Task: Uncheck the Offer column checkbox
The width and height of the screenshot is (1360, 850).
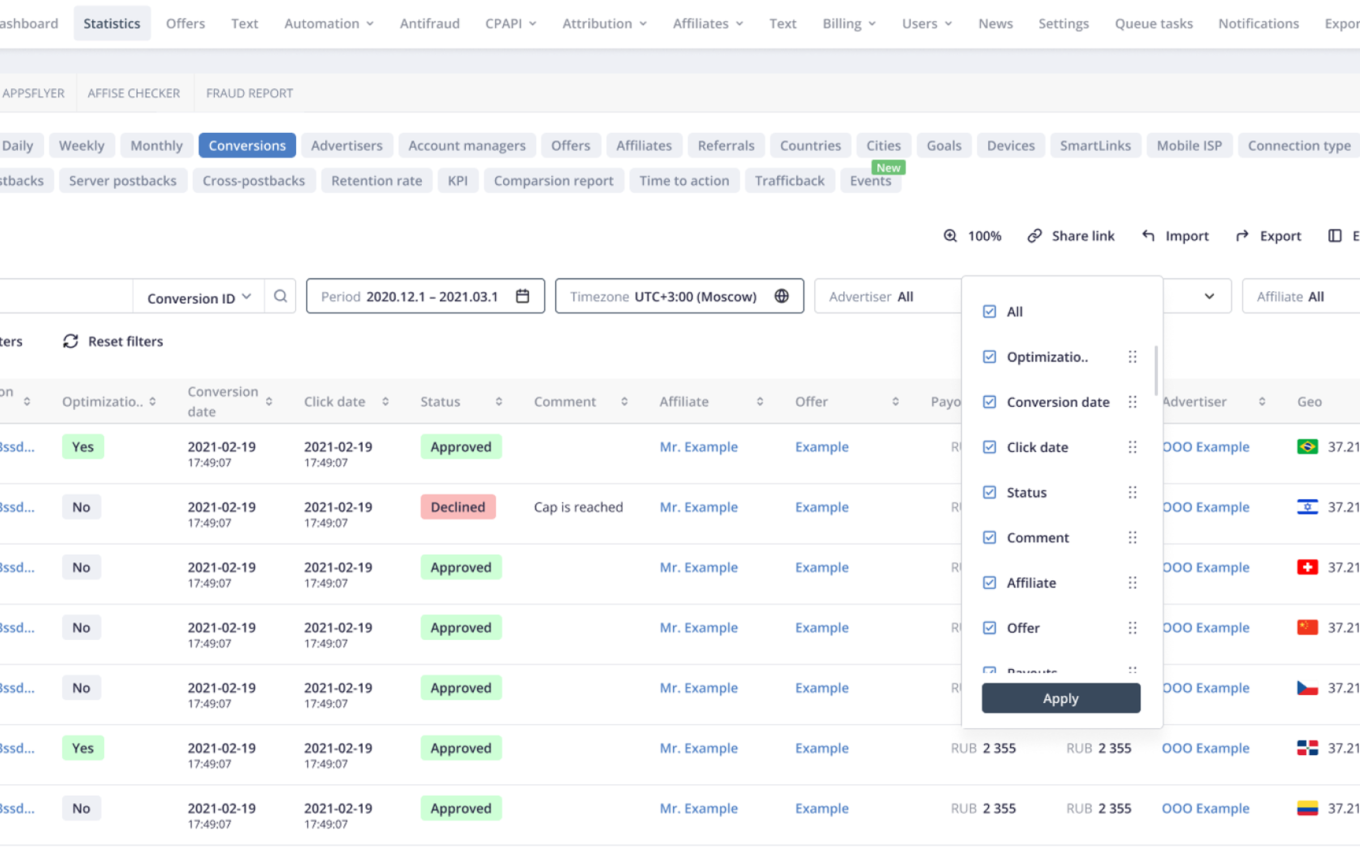Action: (x=989, y=628)
